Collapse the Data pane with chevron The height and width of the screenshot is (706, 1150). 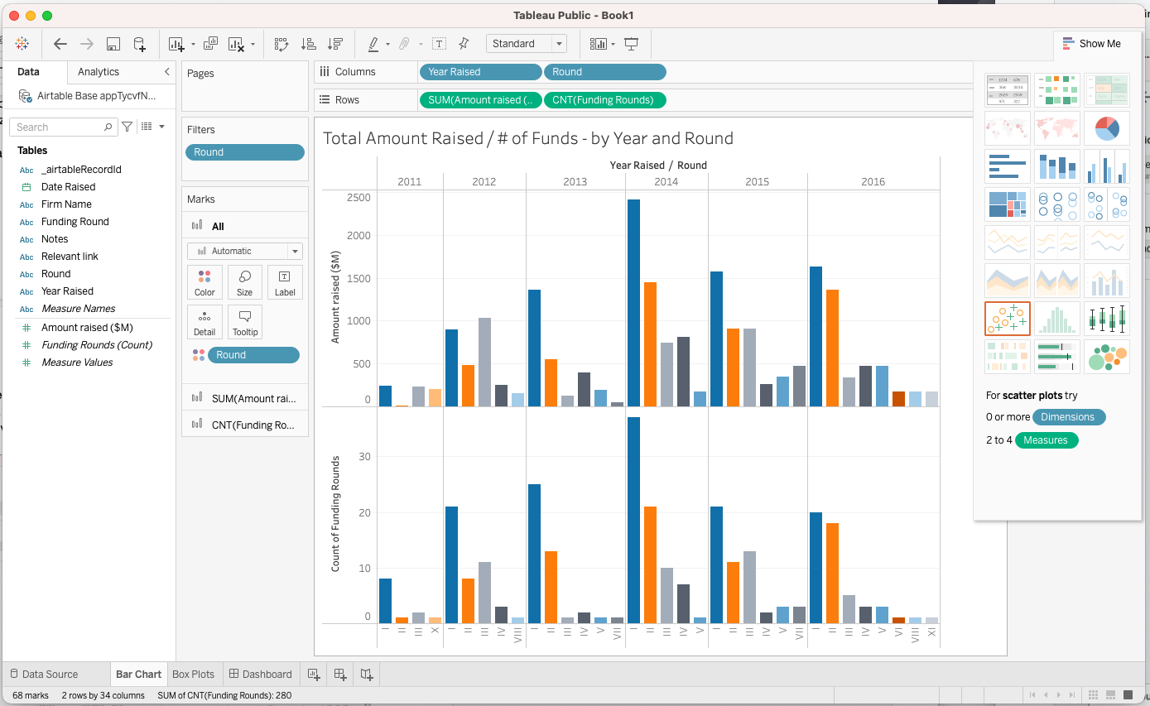(x=166, y=72)
